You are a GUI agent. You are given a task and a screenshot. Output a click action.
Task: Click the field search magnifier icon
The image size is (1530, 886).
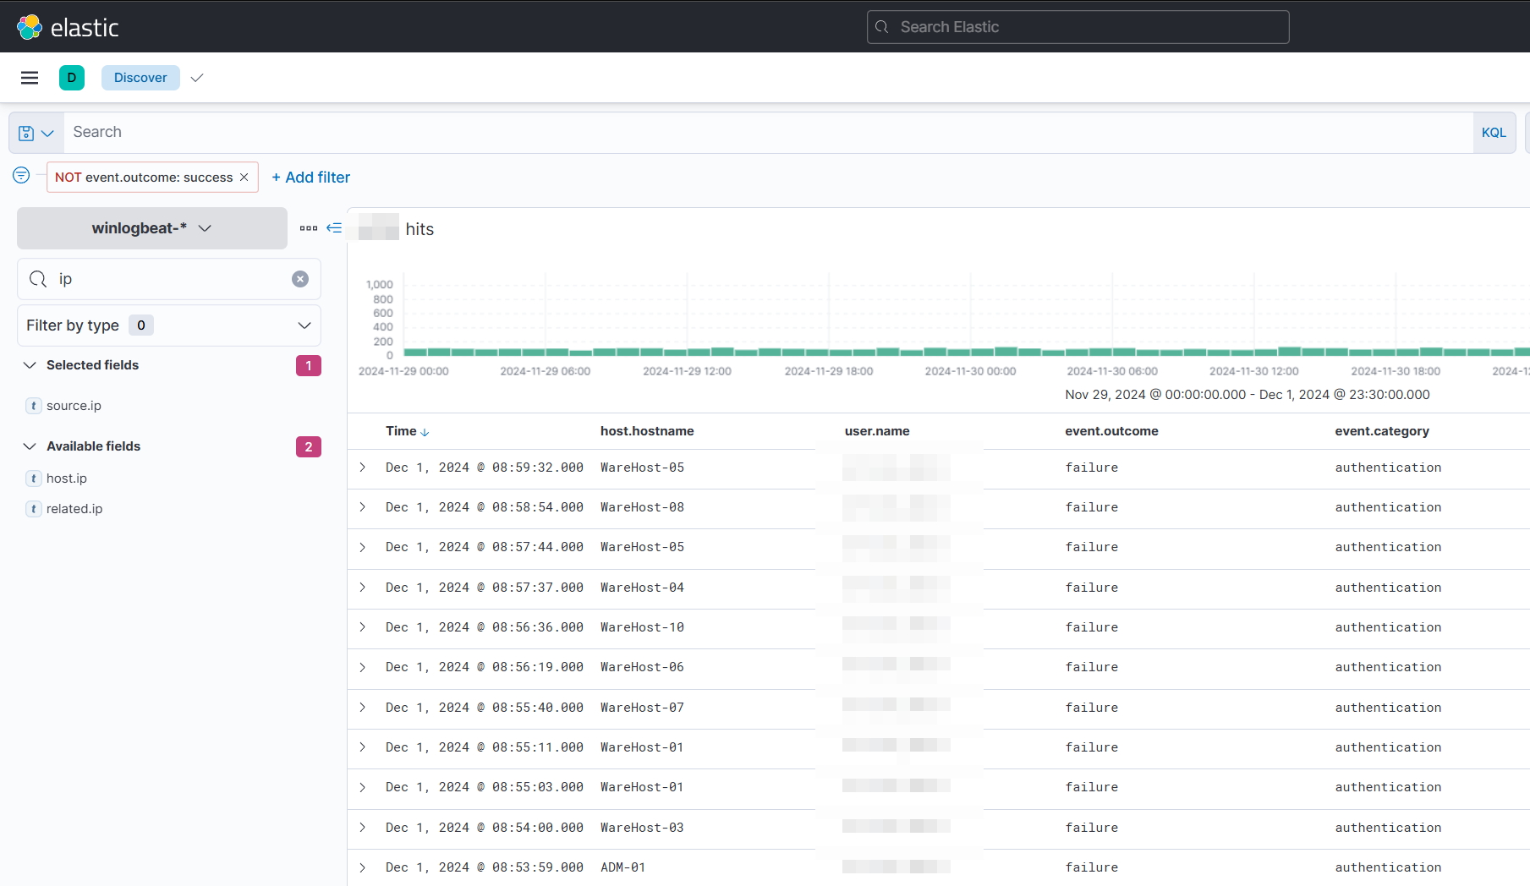coord(38,279)
